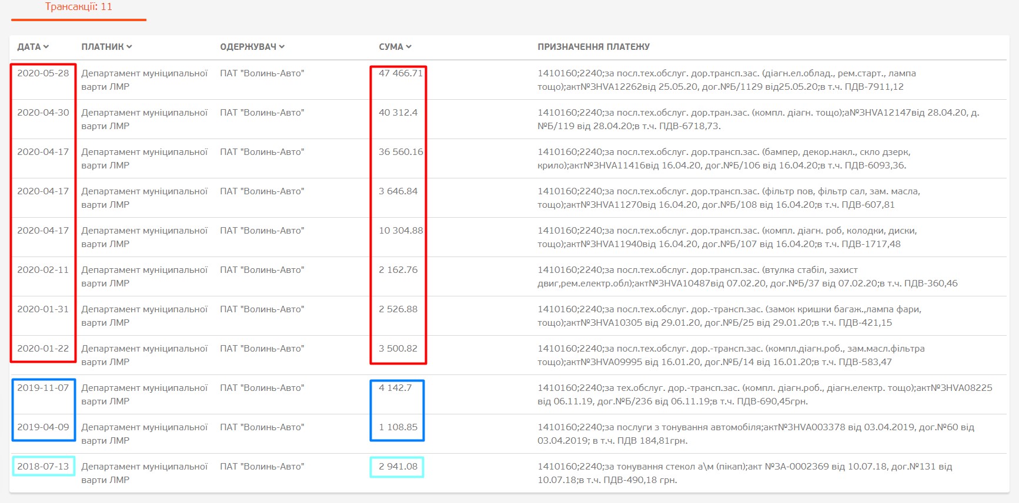Sort table by ПЛАТНИК column

click(x=106, y=47)
